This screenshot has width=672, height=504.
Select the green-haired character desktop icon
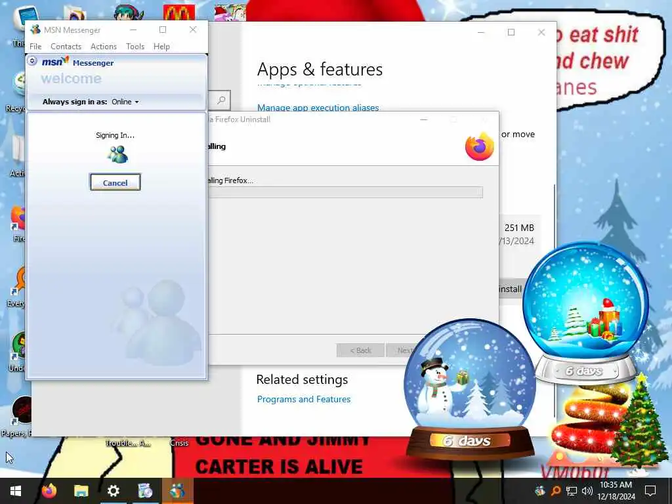129,12
